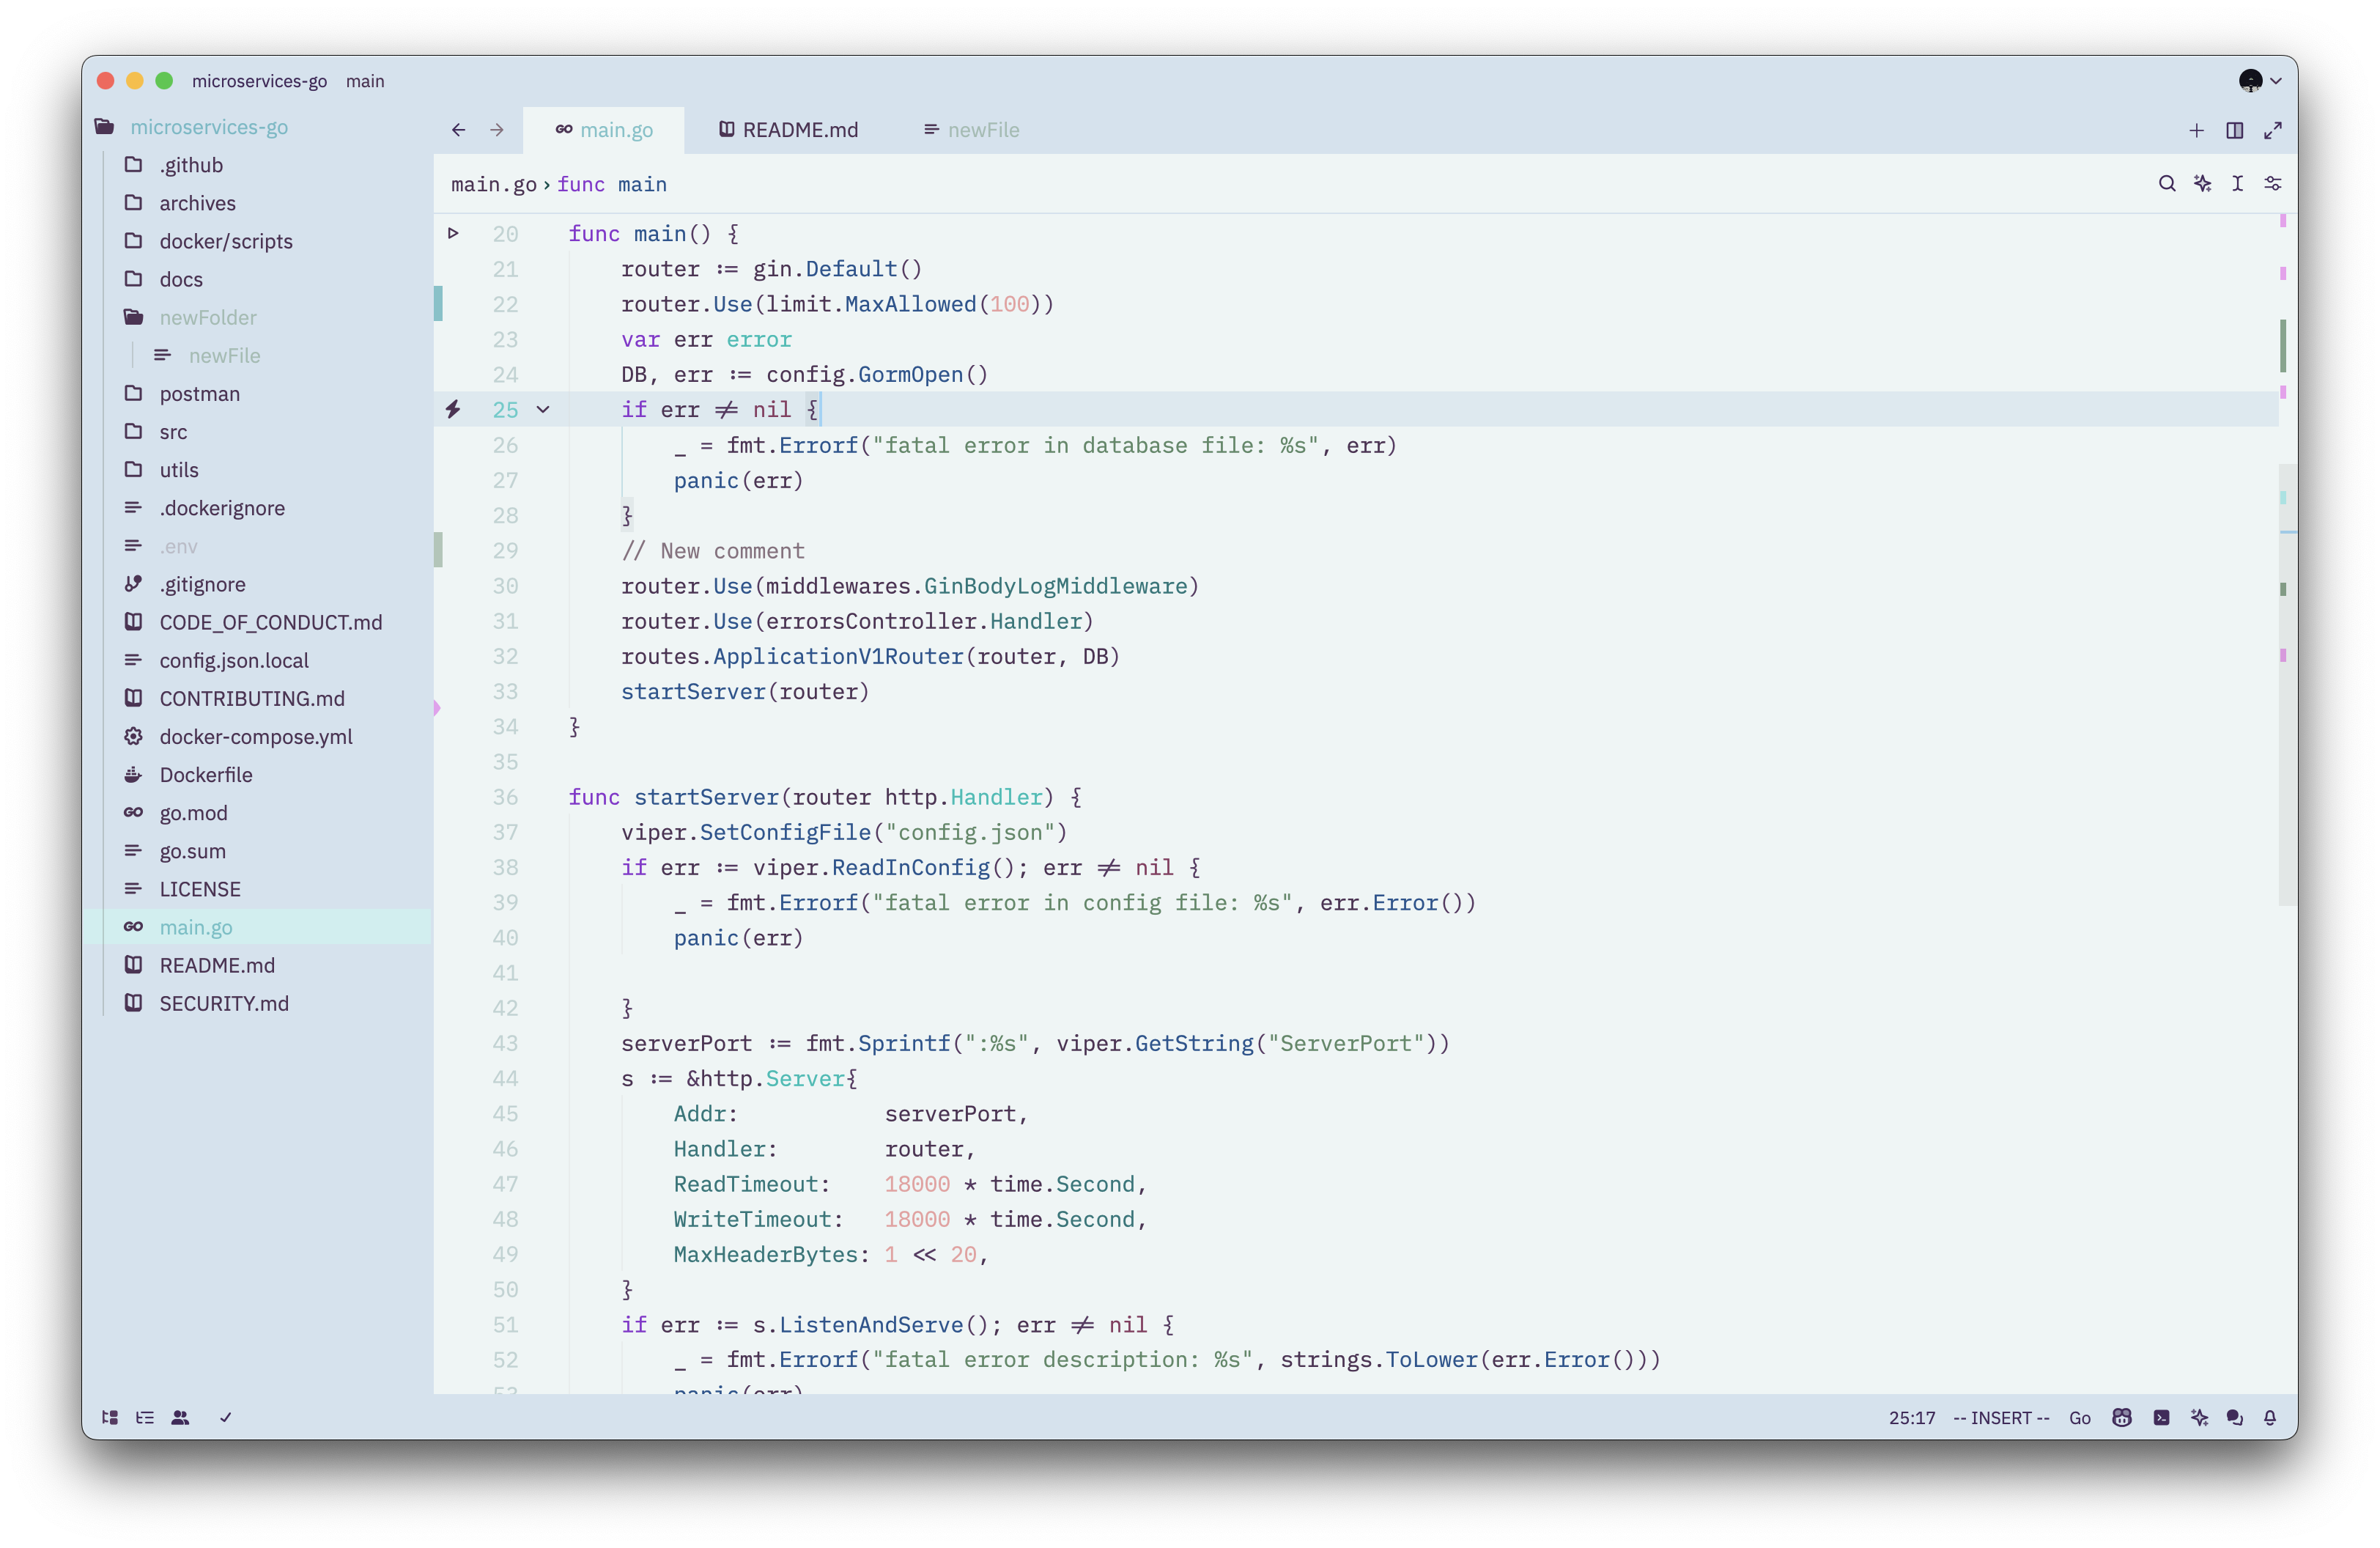
Task: Click the plus icon for a new tab
Action: pos(2196,130)
